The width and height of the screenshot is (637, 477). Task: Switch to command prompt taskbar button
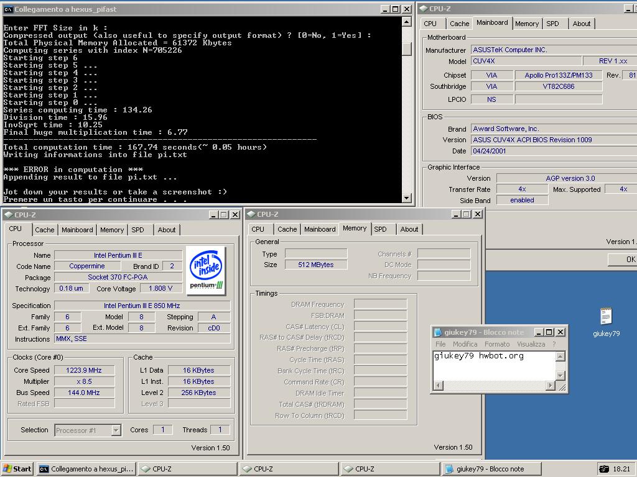86,469
